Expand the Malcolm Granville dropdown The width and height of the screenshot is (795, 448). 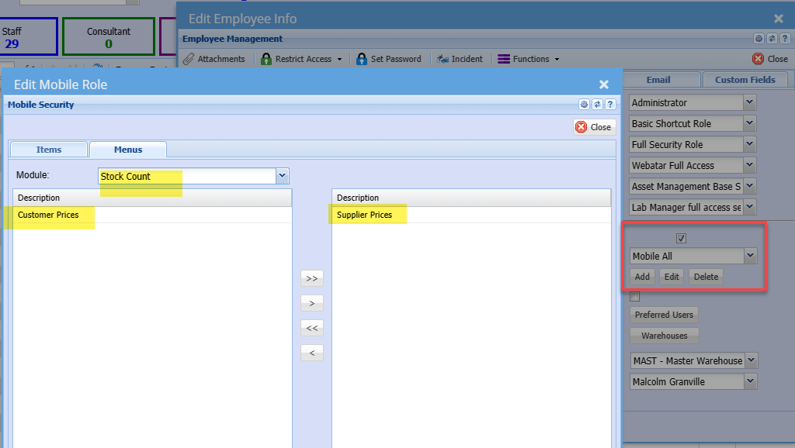[751, 381]
